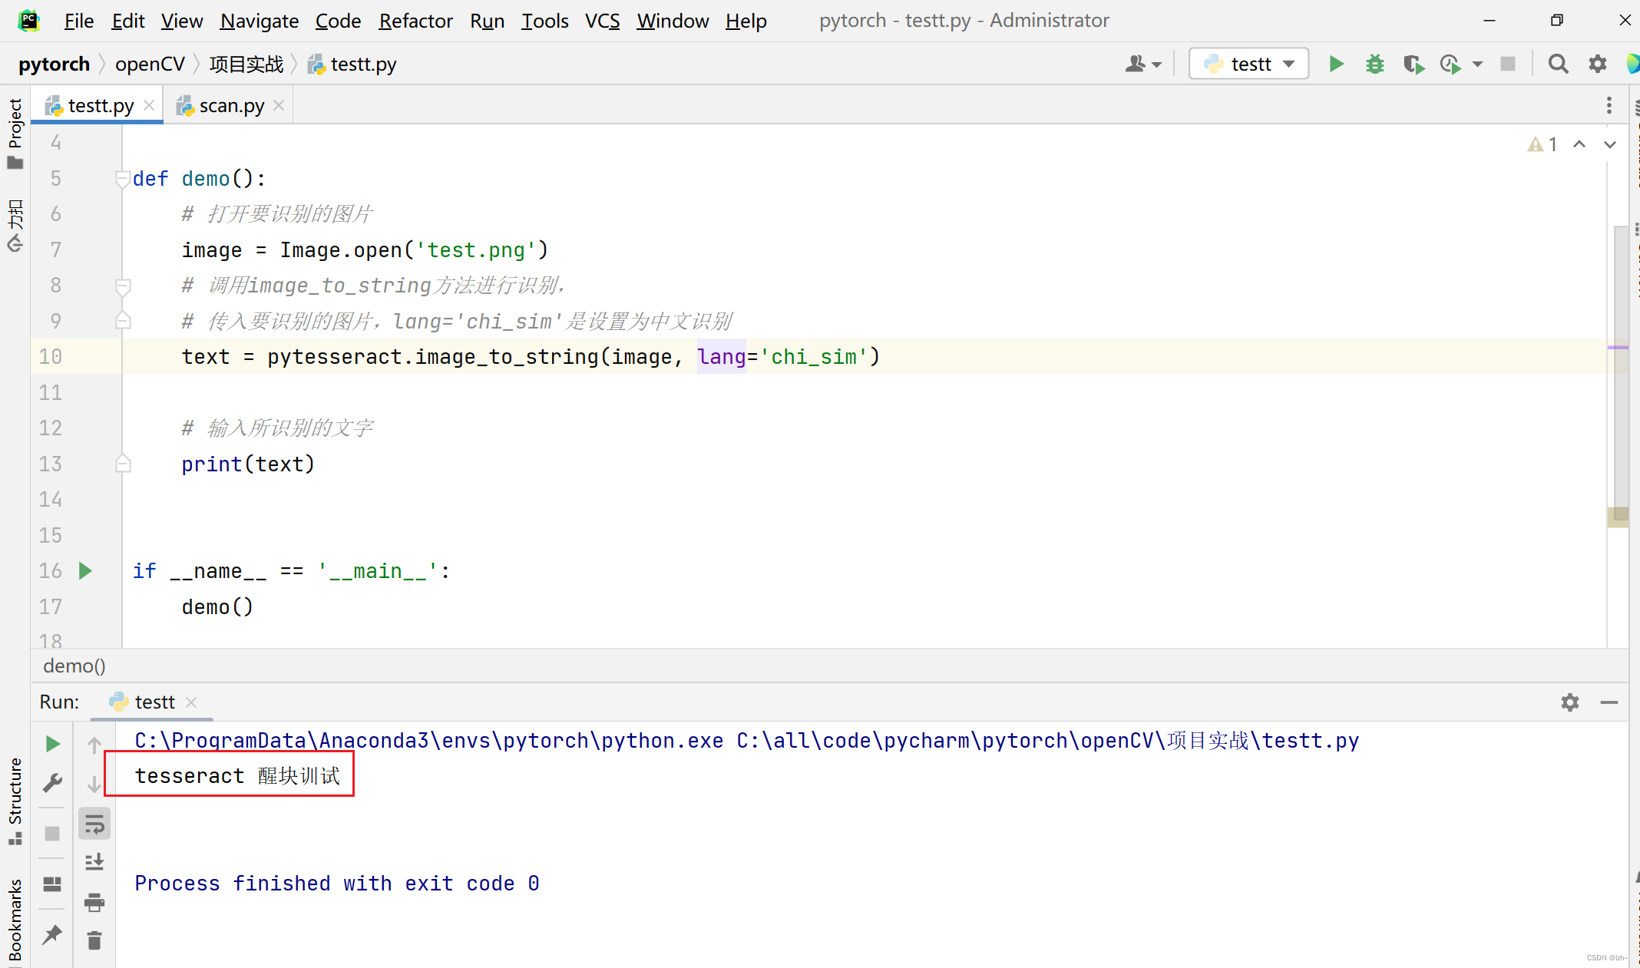Open the Structure tool window
The image size is (1640, 968).
pyautogui.click(x=15, y=801)
